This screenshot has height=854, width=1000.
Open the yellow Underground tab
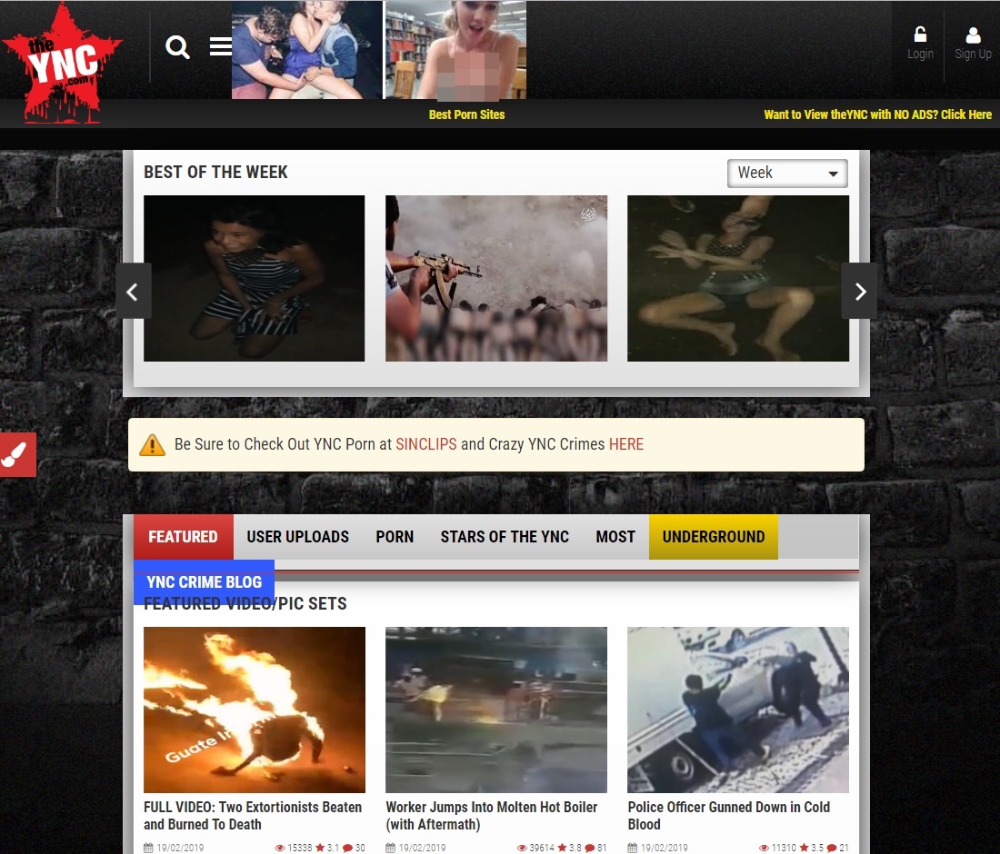713,537
